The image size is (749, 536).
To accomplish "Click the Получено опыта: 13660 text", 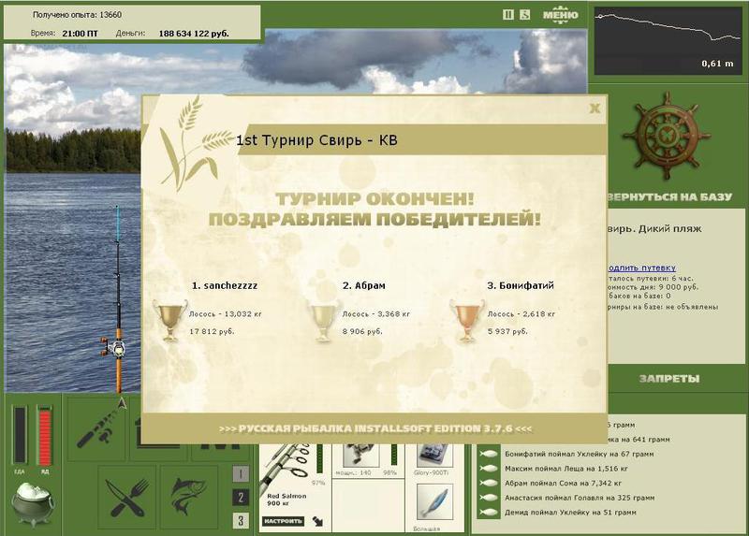I will point(77,15).
